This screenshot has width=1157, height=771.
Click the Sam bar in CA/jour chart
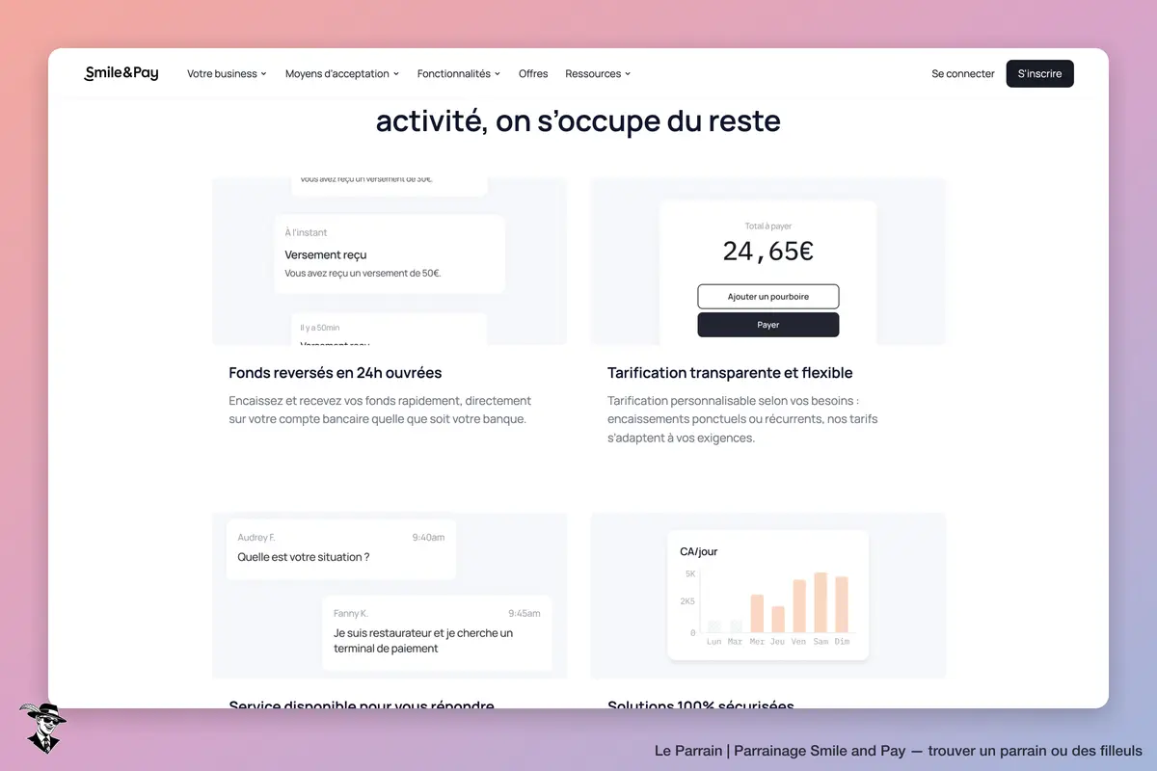[821, 602]
